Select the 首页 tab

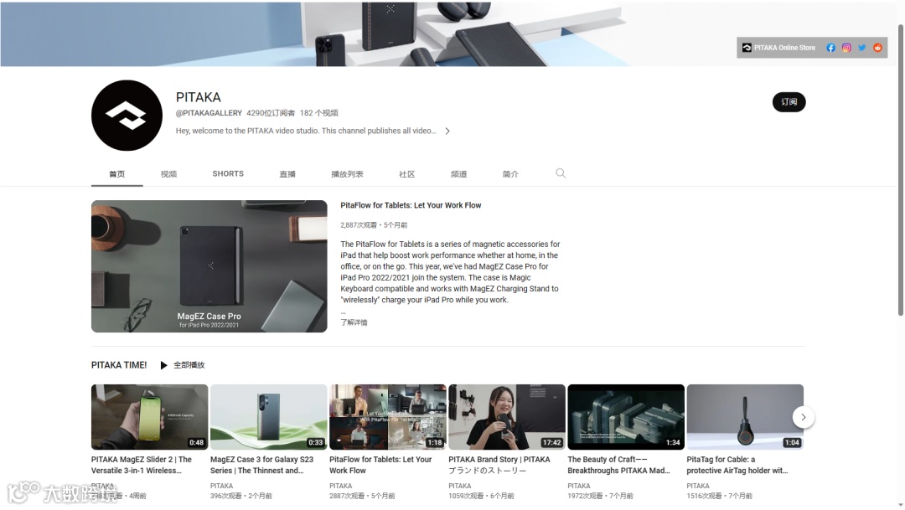[117, 173]
